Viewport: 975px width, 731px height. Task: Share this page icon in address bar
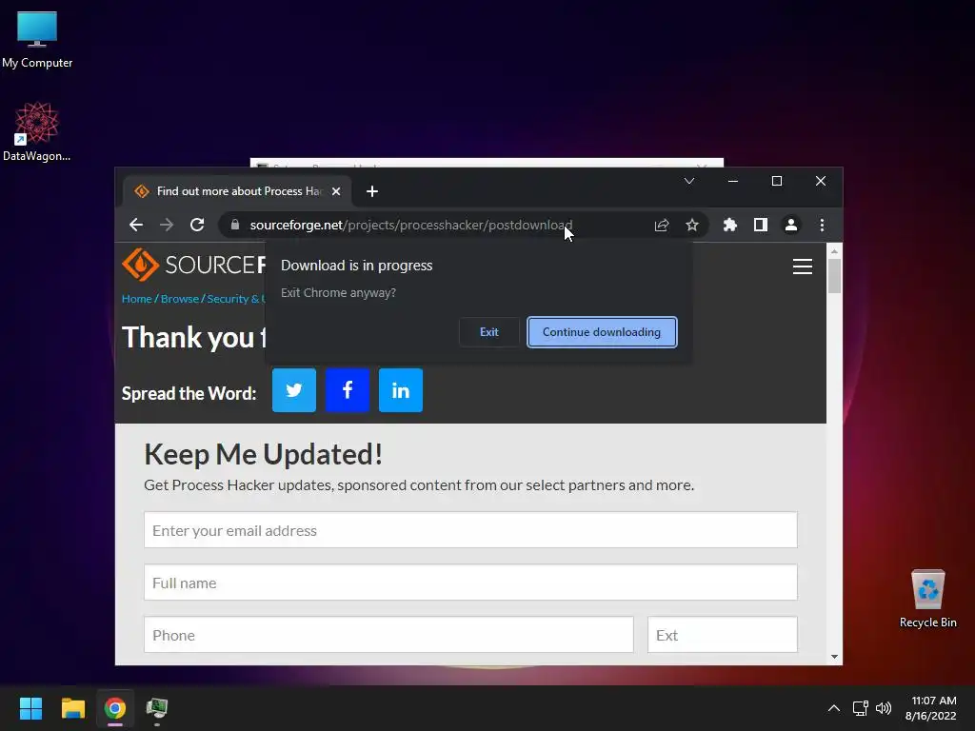(x=662, y=225)
